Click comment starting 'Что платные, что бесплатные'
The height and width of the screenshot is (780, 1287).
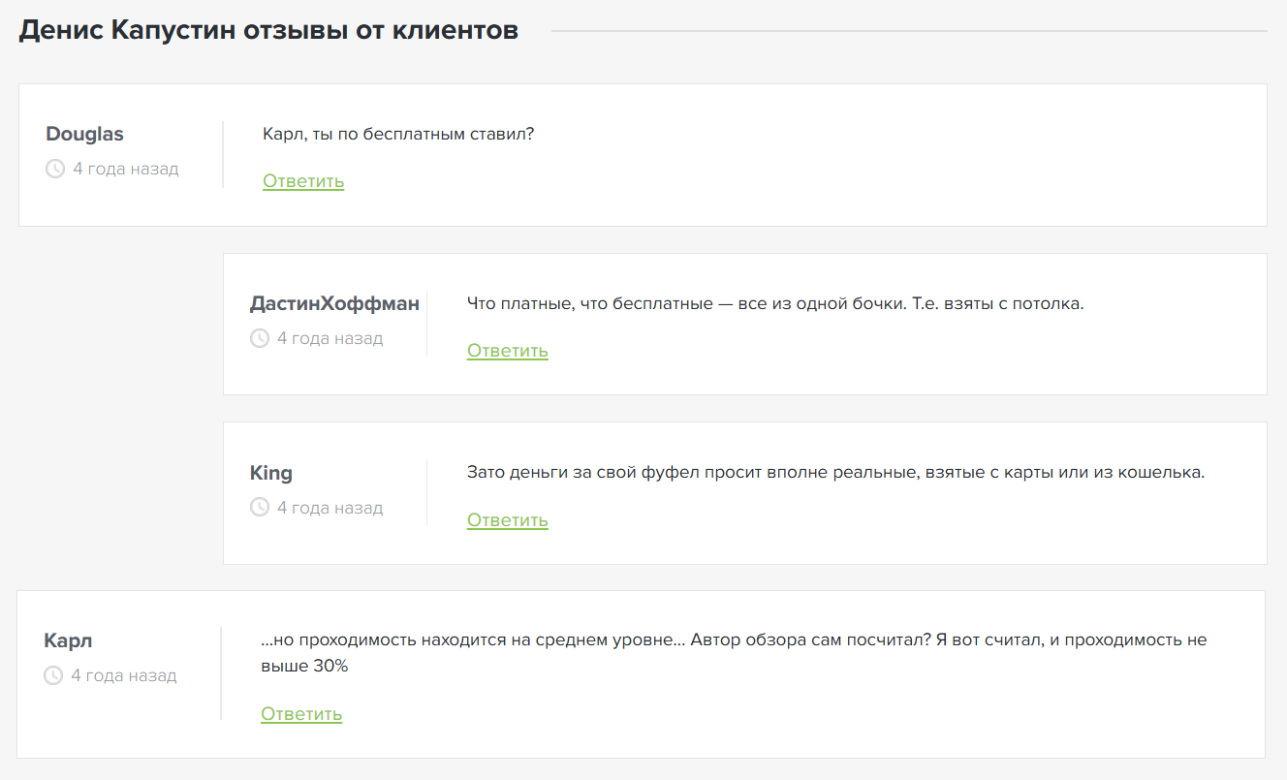coord(775,303)
